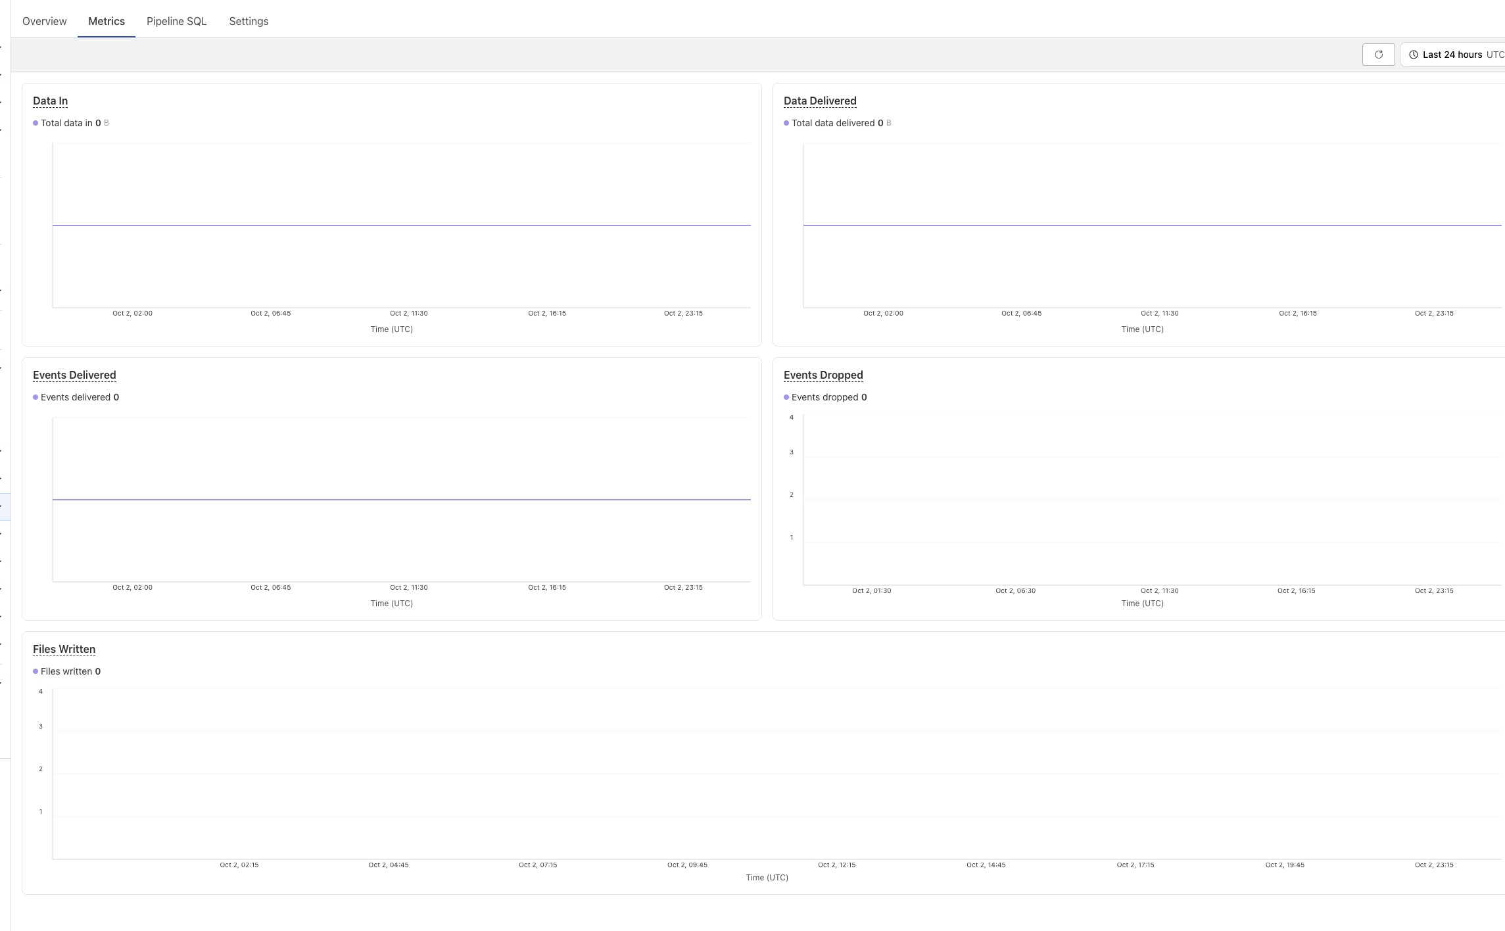Click the Files Written chart heading
Image resolution: width=1505 pixels, height=931 pixels.
64,649
